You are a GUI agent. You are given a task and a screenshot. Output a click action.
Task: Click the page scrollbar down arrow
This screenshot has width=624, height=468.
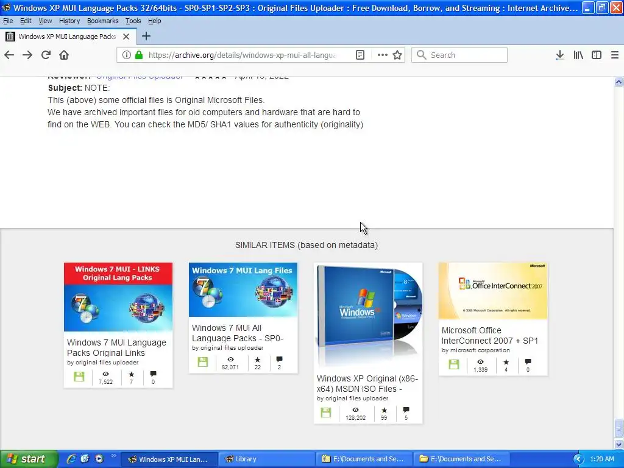619,444
